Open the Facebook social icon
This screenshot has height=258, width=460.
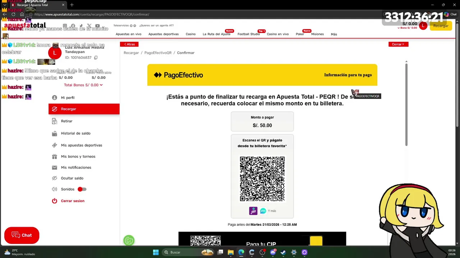click(x=73, y=26)
